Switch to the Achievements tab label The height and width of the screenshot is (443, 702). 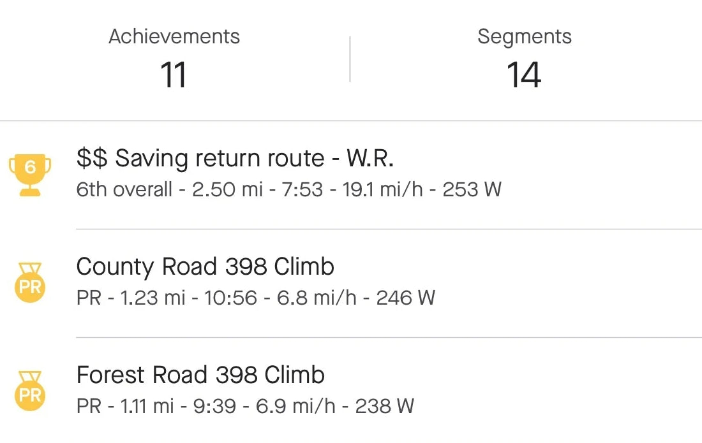(x=174, y=36)
